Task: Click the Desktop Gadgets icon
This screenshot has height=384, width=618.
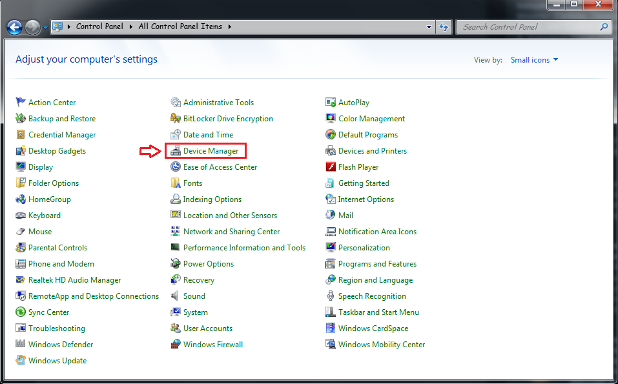Action: 21,151
